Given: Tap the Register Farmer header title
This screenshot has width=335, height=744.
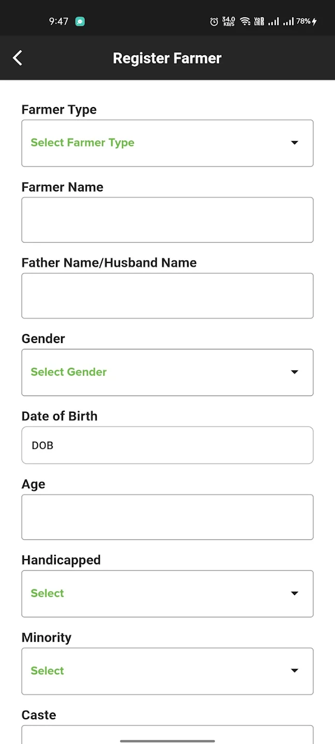Looking at the screenshot, I should coord(167,58).
